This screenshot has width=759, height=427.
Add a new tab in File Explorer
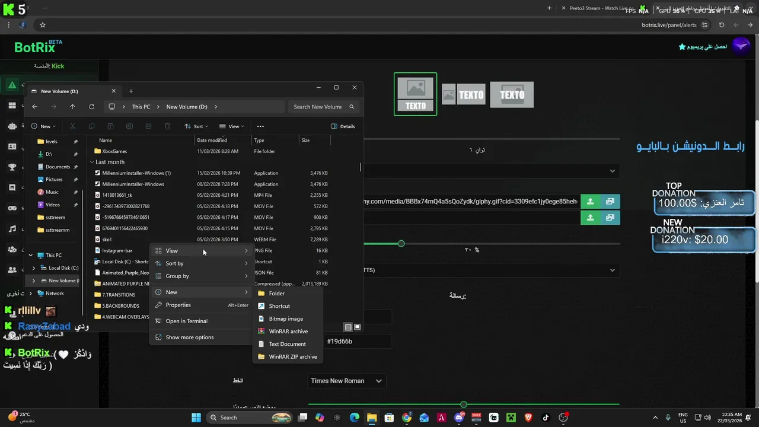(x=131, y=91)
